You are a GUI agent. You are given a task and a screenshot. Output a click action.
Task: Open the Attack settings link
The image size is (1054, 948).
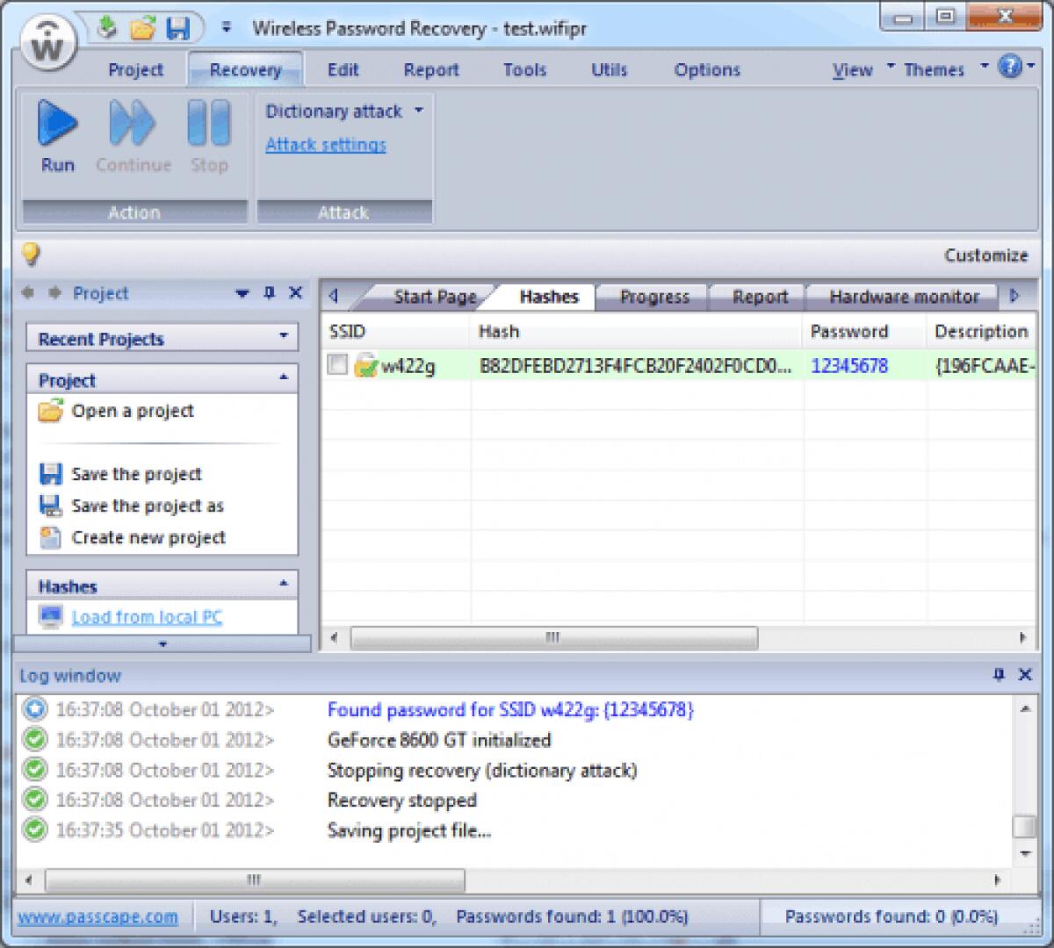pos(325,144)
